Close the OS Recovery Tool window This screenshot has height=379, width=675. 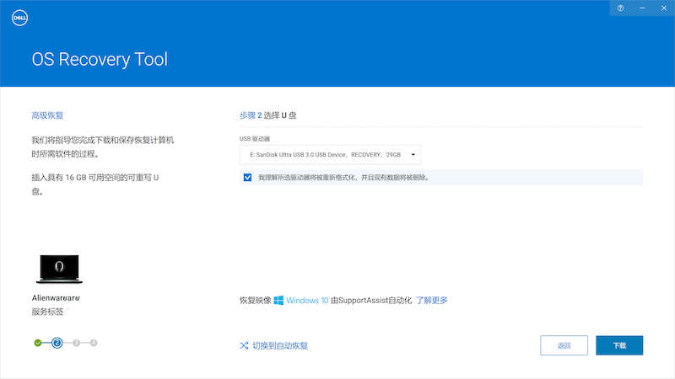(x=664, y=8)
